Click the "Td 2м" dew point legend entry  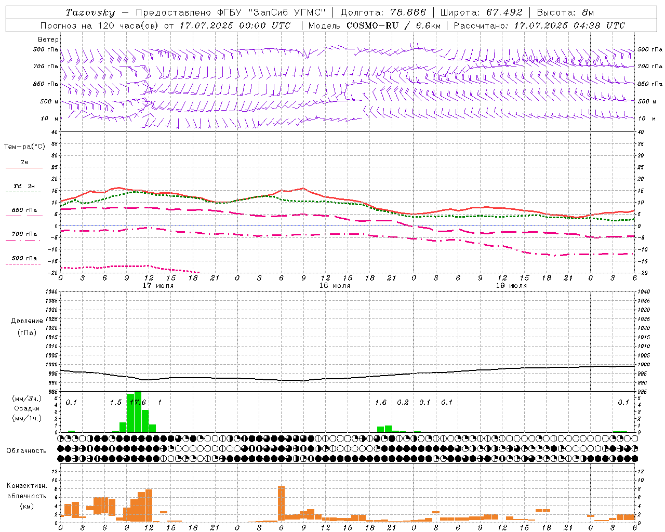coord(24,186)
